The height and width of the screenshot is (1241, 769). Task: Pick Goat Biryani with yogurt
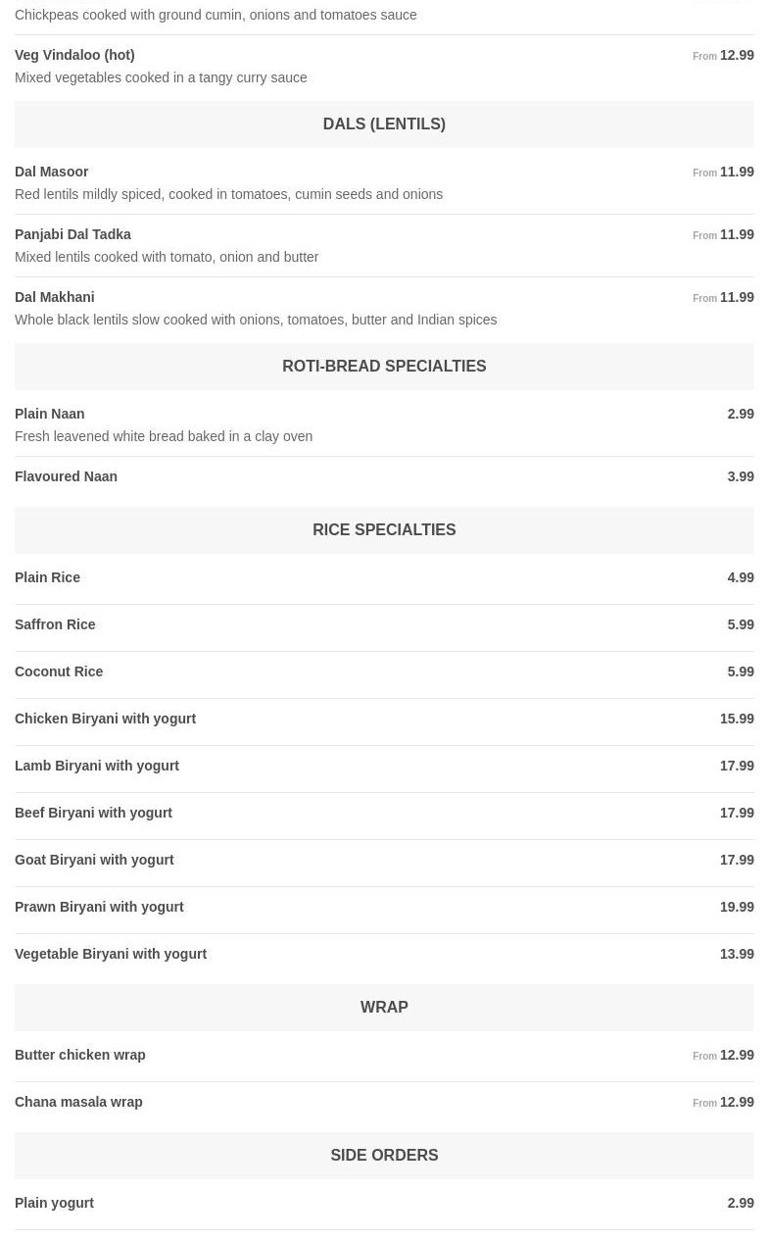pyautogui.click(x=94, y=861)
